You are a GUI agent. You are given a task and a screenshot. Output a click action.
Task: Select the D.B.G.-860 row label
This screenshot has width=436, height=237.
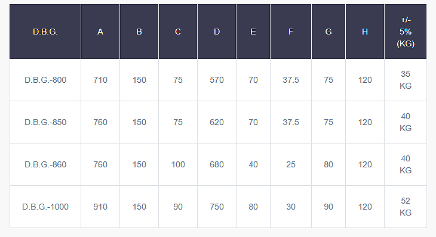45,165
